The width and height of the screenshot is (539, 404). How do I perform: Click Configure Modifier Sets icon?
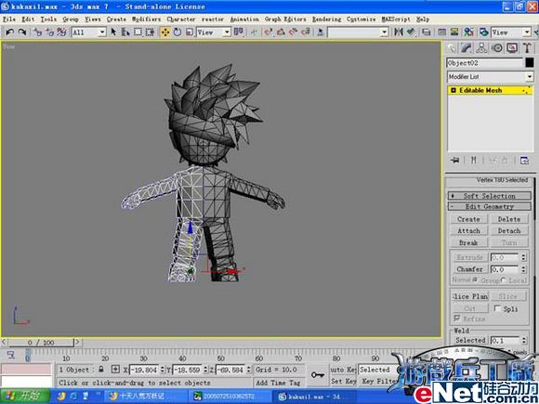coord(524,160)
